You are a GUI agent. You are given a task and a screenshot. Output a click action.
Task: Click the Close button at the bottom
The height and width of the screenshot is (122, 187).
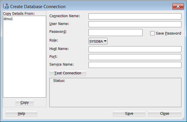[x=165, y=114]
